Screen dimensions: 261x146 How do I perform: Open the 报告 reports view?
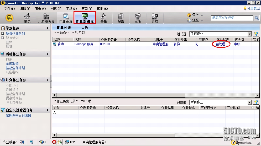point(121,18)
